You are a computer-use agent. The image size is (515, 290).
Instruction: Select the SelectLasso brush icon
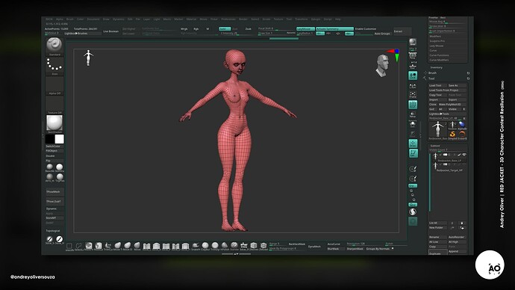pyautogui.click(x=79, y=246)
